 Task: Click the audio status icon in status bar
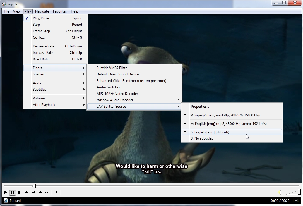pyautogui.click(x=296, y=200)
